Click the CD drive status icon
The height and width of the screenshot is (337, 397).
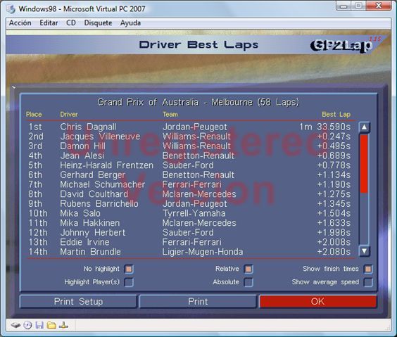pos(27,325)
